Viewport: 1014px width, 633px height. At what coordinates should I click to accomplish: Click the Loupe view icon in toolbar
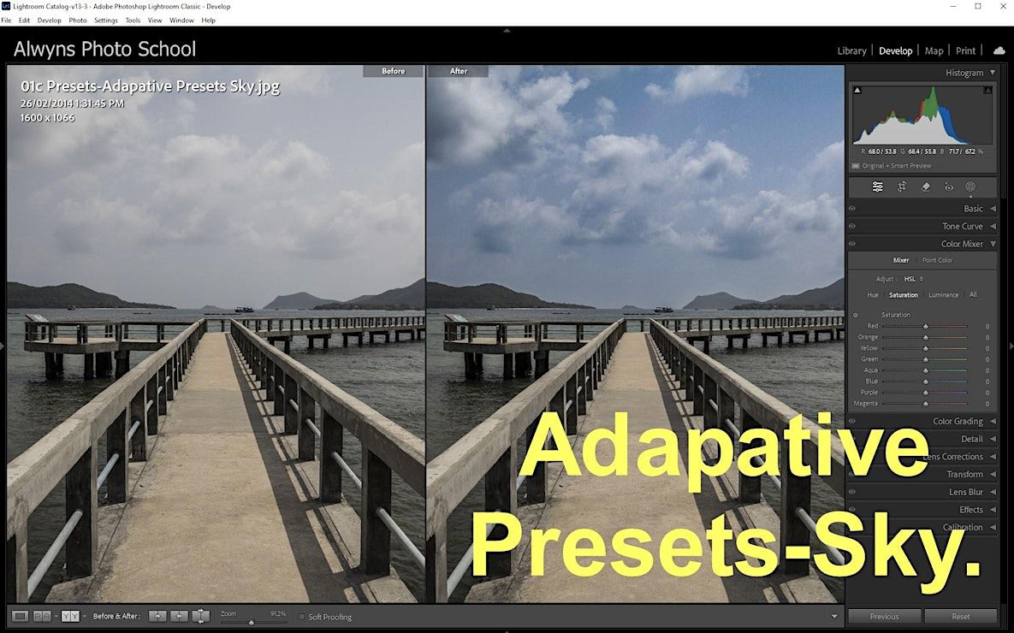point(21,616)
